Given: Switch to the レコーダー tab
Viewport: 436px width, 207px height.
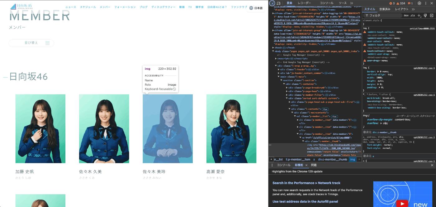Looking at the screenshot, I should [x=304, y=3].
